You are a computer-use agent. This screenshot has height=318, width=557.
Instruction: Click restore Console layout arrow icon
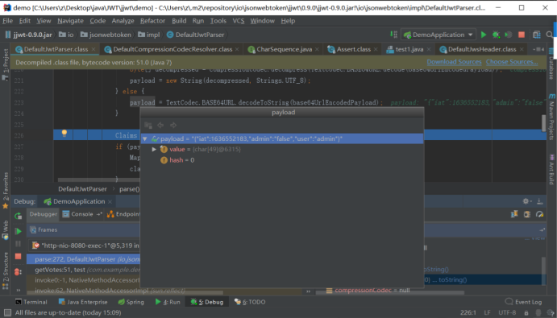click(99, 214)
